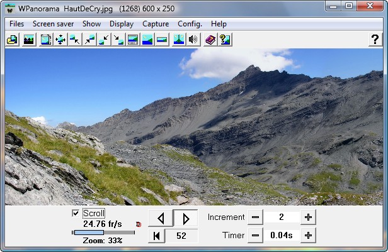The width and height of the screenshot is (388, 252).
Task: Click the zipper landscape toolbar icon
Action: coord(179,40)
